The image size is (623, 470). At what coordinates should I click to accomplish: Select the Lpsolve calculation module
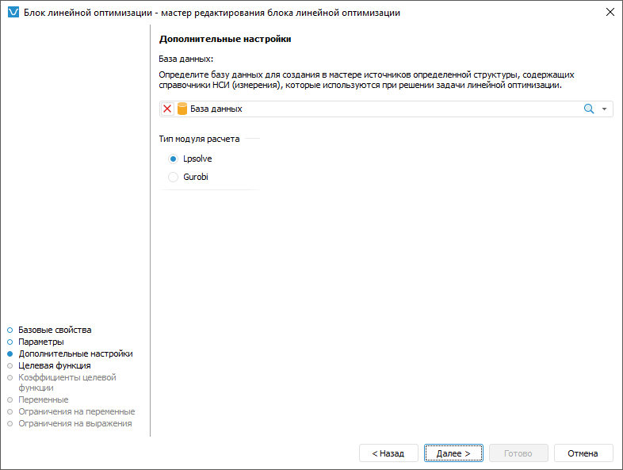point(174,159)
